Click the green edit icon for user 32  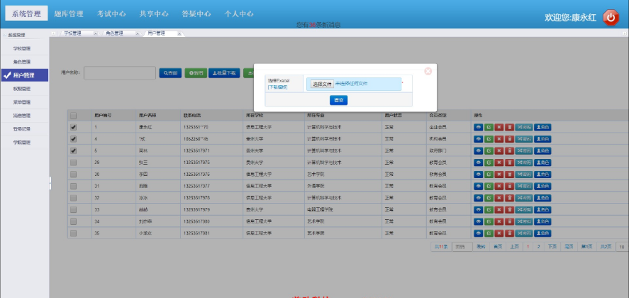click(x=489, y=198)
